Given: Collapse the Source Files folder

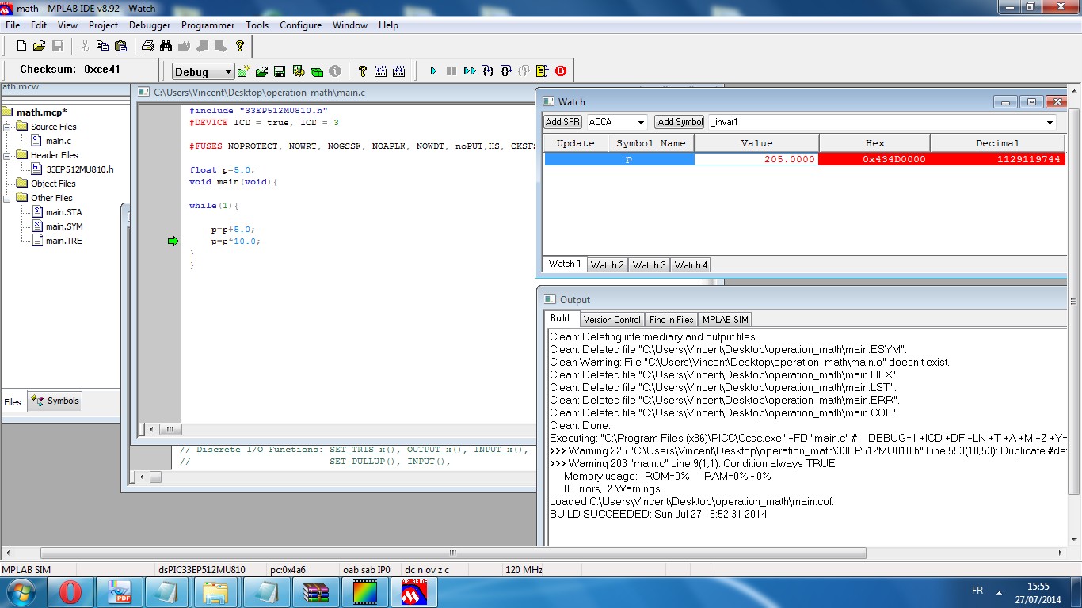Looking at the screenshot, I should 8,127.
